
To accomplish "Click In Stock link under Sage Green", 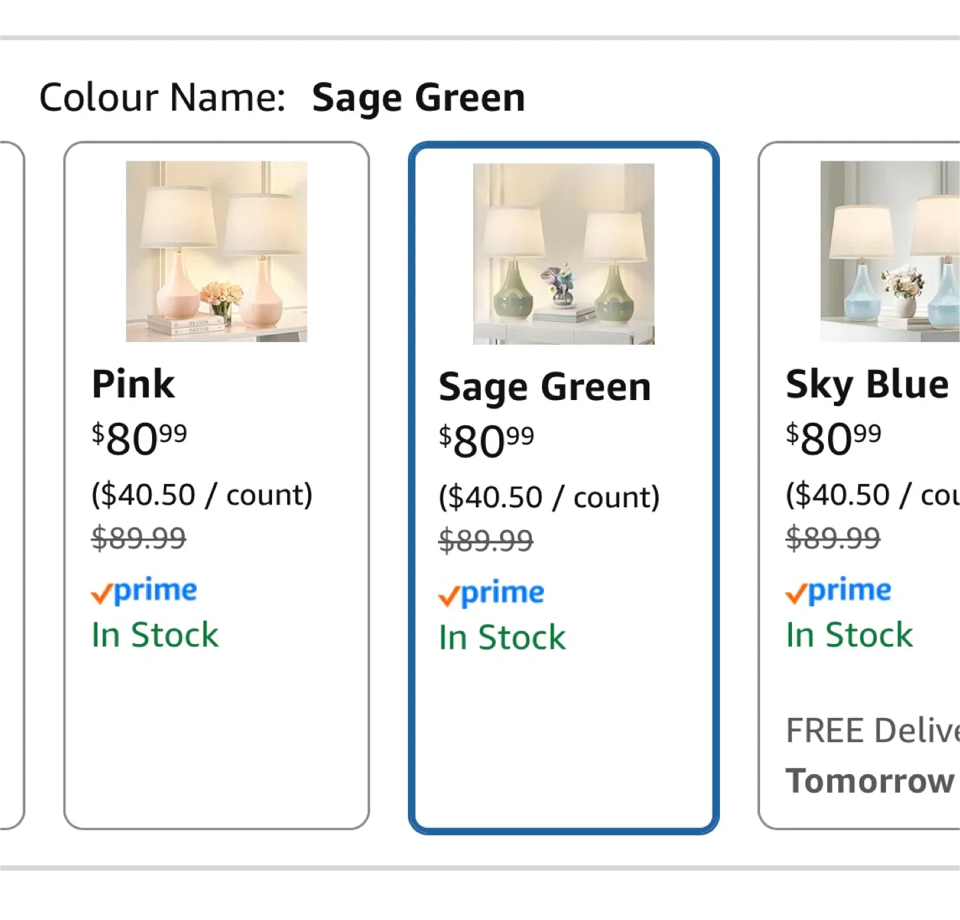I will click(x=502, y=637).
